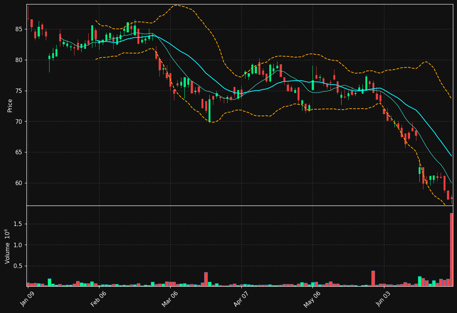This screenshot has width=457, height=313.
Task: Click the Jan 09 date label
Action: click(x=27, y=299)
